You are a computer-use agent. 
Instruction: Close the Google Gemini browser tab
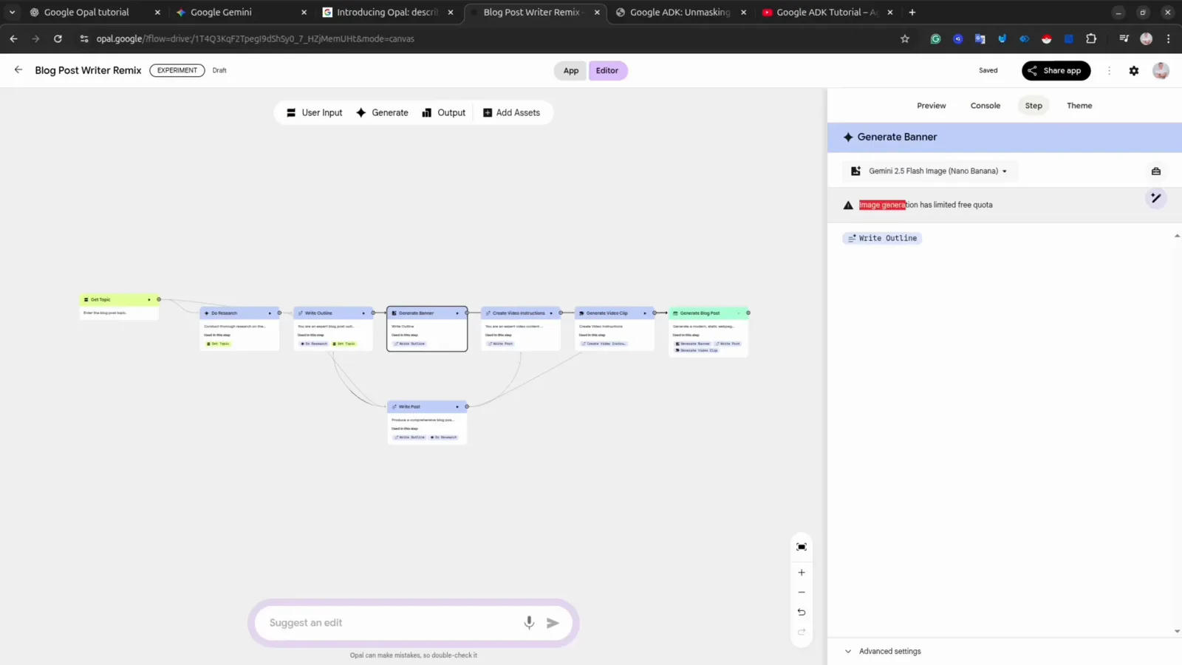coord(304,13)
